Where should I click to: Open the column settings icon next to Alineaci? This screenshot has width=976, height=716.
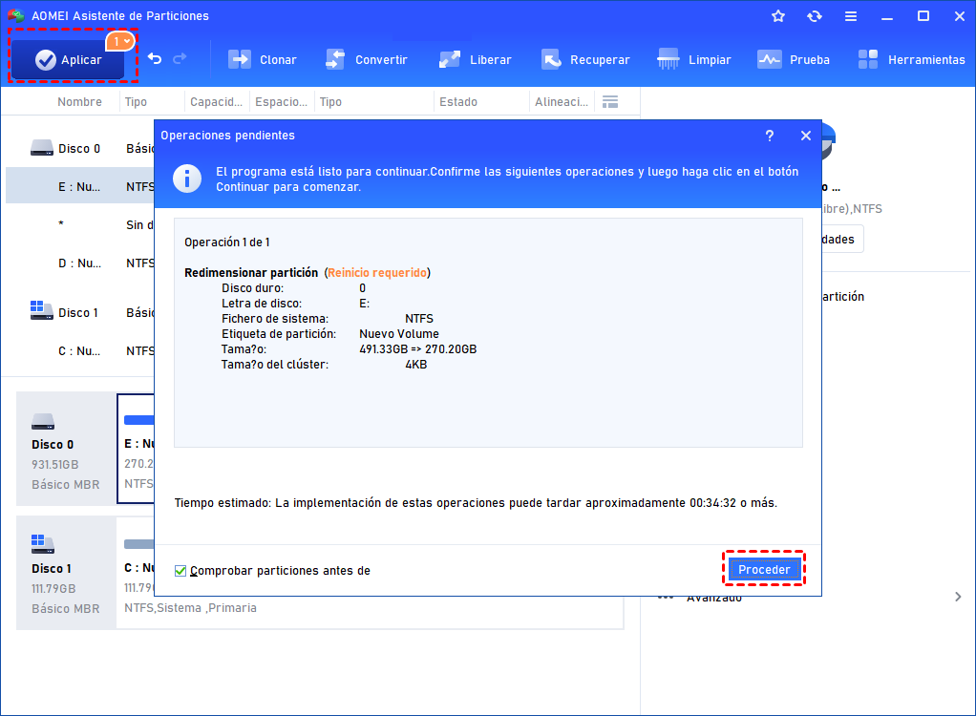609,101
